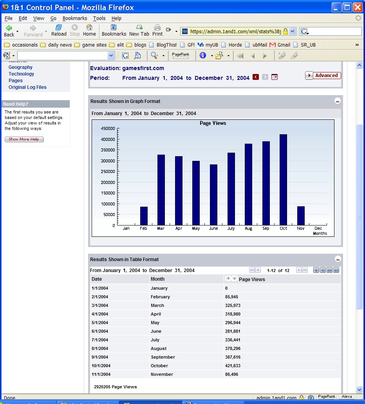The image size is (365, 404).
Task: Open the address bar dropdown arrow
Action: click(x=292, y=31)
